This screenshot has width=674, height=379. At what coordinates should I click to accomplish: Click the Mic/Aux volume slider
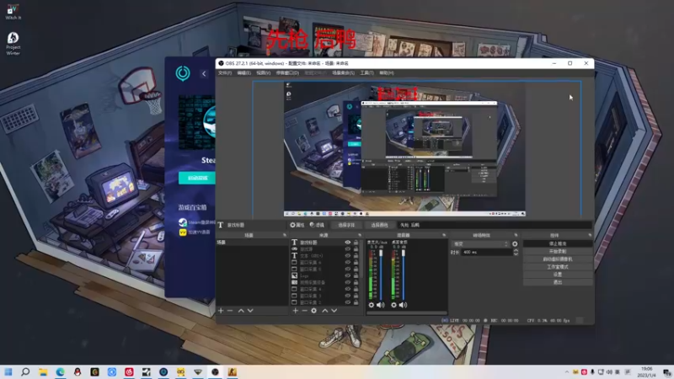(x=381, y=275)
